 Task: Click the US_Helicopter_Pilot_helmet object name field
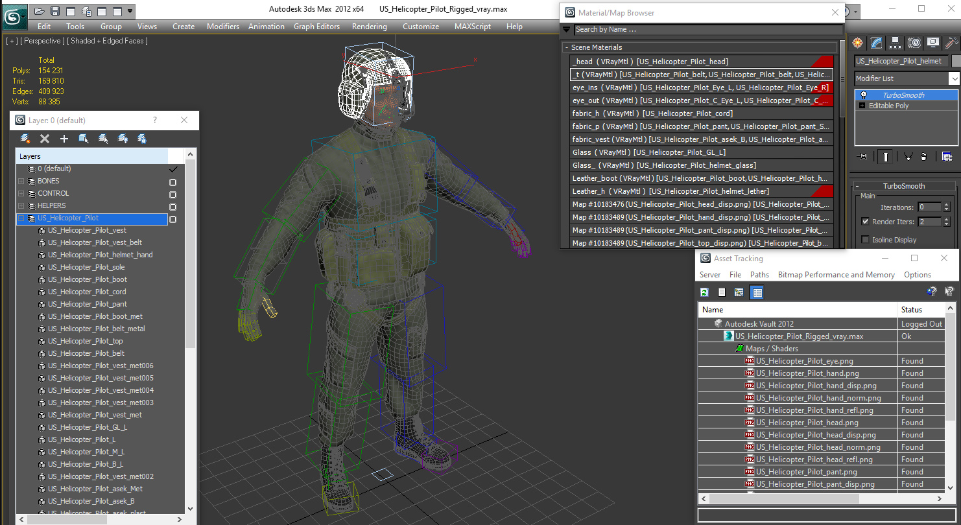click(901, 61)
